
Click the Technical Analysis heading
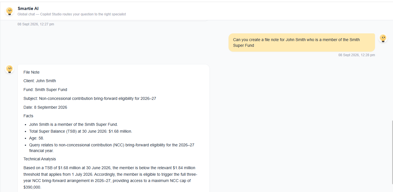[x=40, y=159]
